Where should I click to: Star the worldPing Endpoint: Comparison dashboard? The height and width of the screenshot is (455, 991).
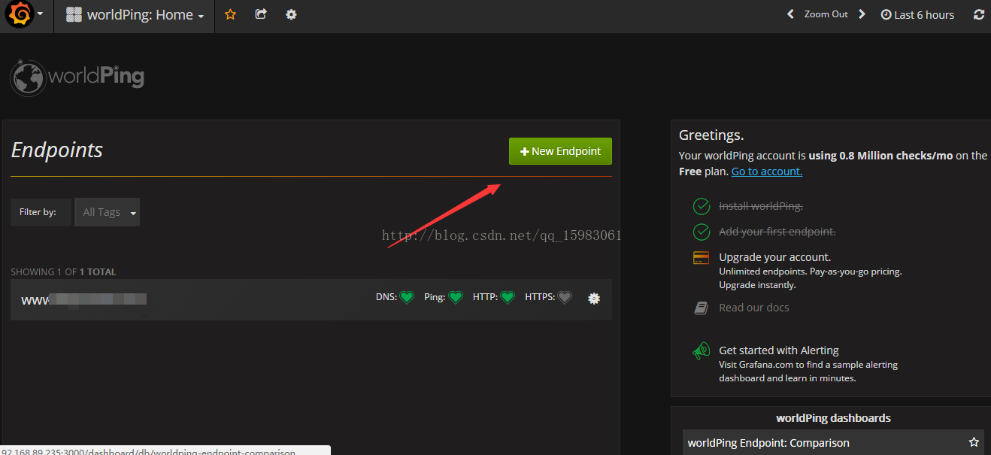[974, 442]
